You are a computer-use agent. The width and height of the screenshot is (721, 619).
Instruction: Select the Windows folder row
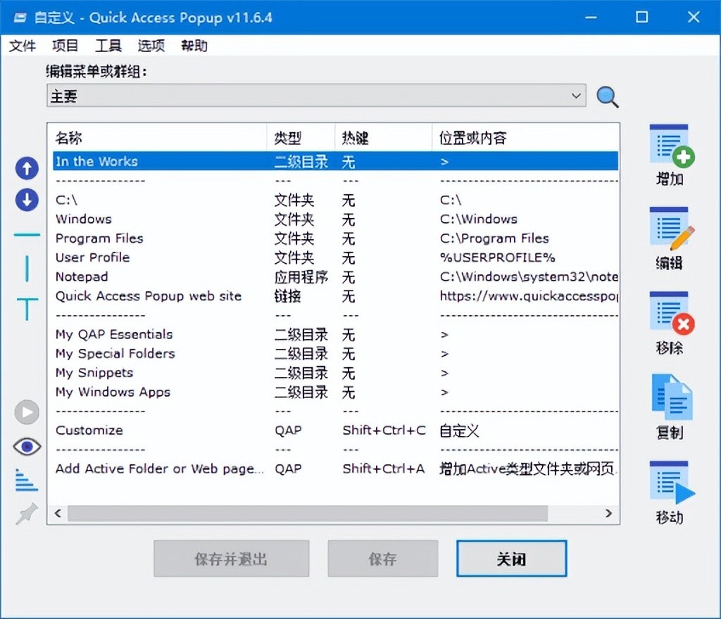[x=336, y=219]
